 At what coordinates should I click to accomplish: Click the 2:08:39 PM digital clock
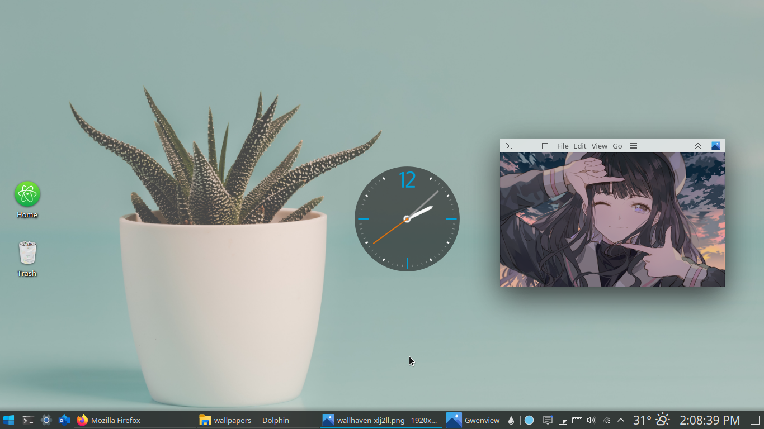click(x=710, y=420)
